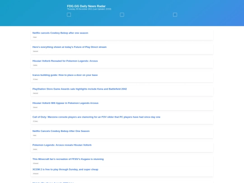
Task: Click the middle square icon button in the header
Action: point(122,15)
